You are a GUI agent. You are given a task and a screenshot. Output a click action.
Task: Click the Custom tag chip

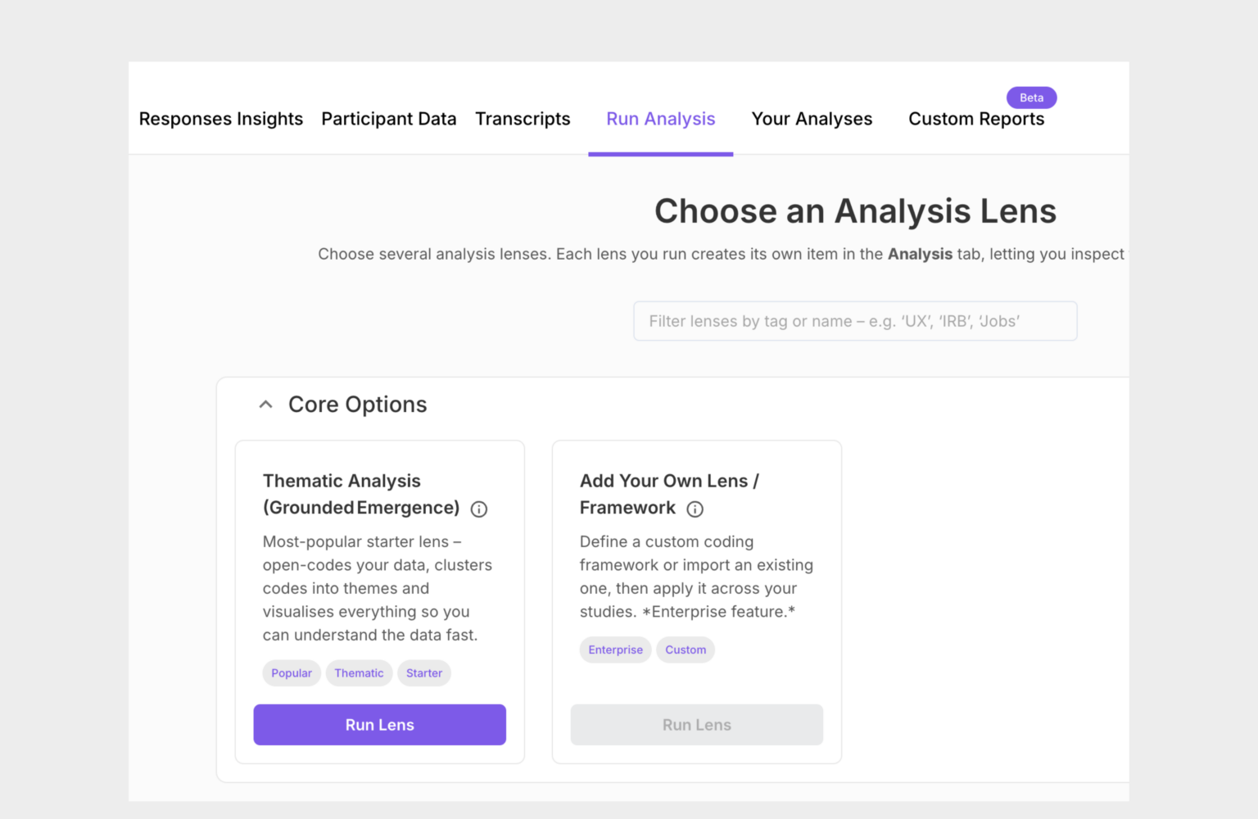coord(686,650)
